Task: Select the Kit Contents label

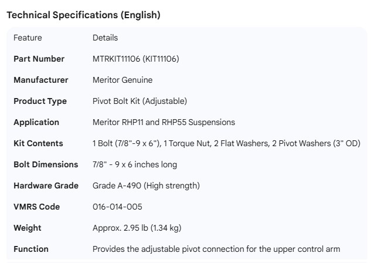Action: 38,143
